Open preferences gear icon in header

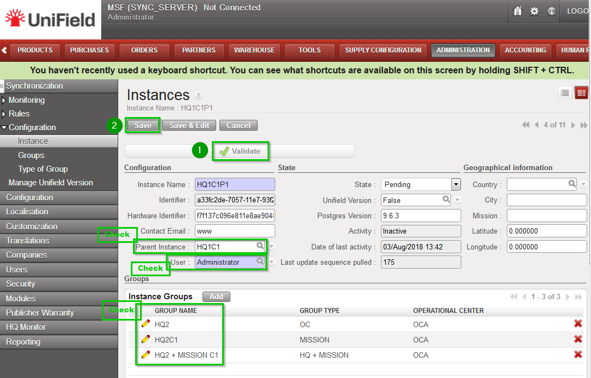click(535, 11)
